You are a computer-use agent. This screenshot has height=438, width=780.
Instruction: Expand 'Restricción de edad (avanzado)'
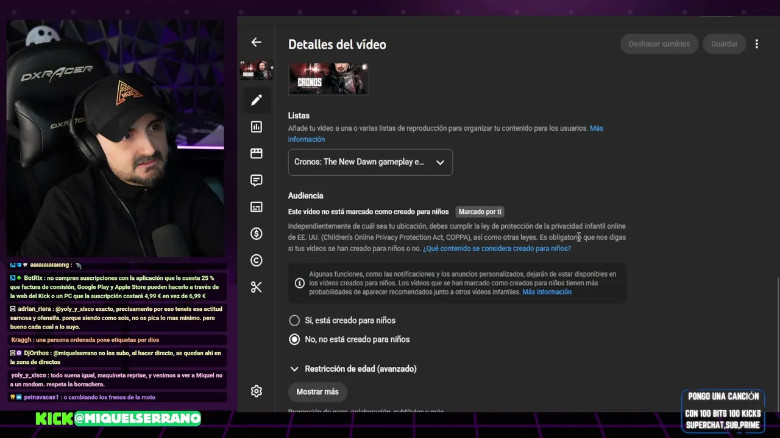353,369
